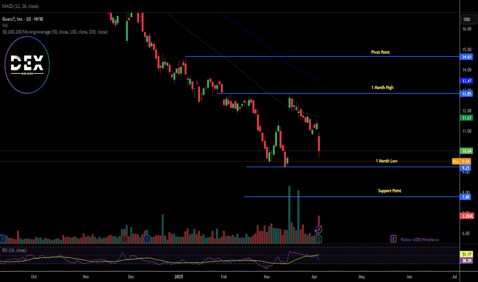The image size is (478, 282).
Task: Select the RSI (14, close) legend
Action: pyautogui.click(x=14, y=250)
